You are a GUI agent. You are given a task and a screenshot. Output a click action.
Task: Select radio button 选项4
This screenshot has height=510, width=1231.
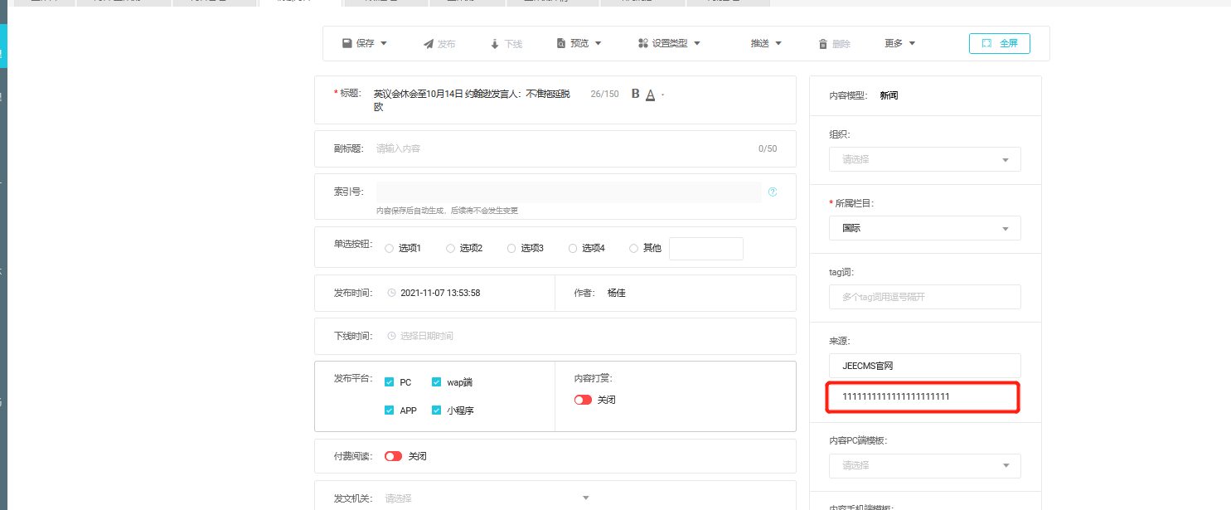(x=573, y=248)
